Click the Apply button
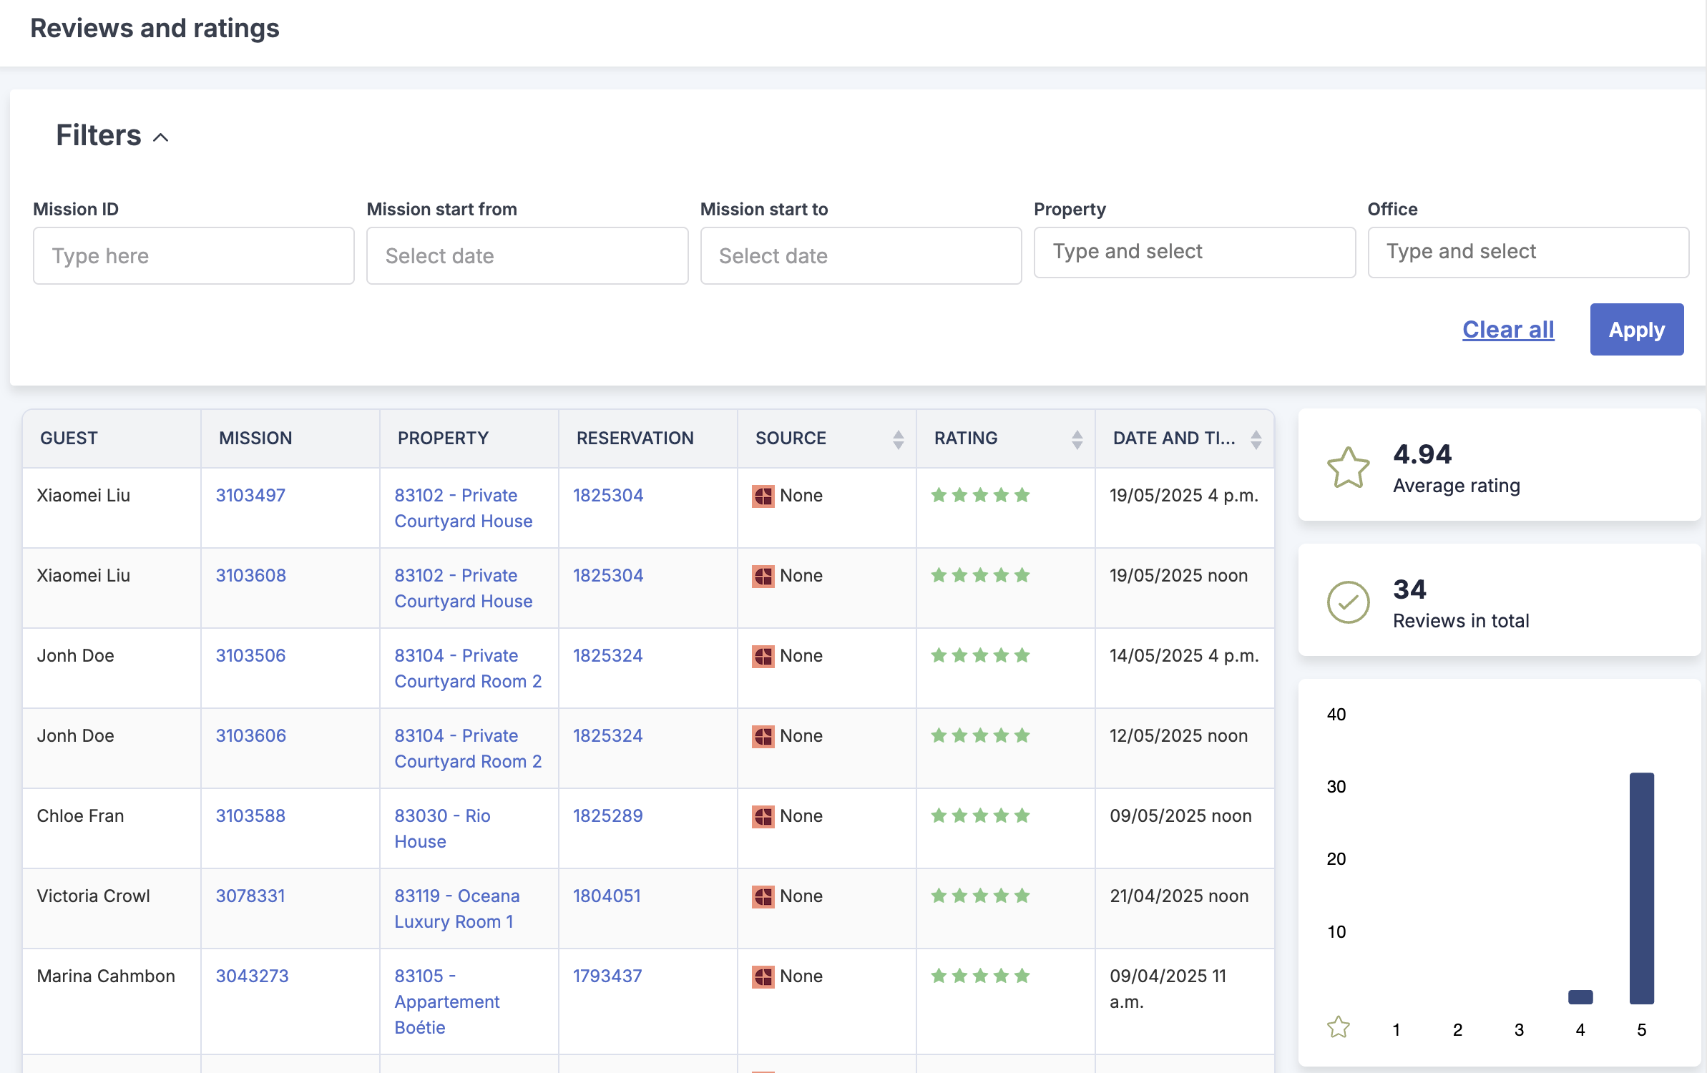The image size is (1707, 1073). [x=1637, y=329]
